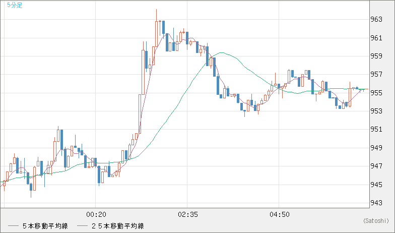
Task: Select the 943 price axis label
Action: tap(376, 203)
